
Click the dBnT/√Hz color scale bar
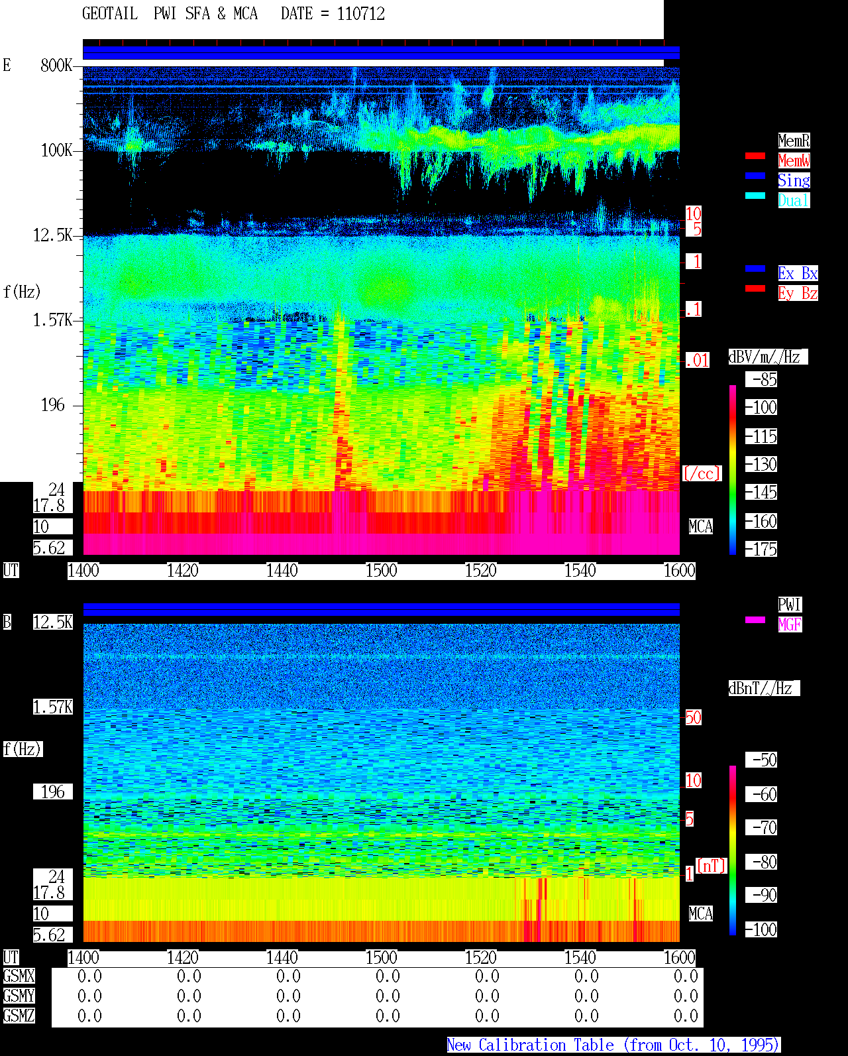tap(733, 851)
